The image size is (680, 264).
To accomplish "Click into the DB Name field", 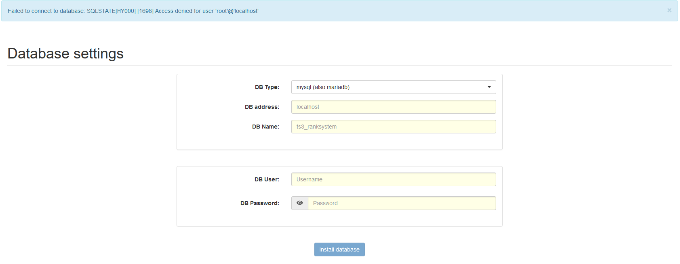I will pyautogui.click(x=393, y=127).
